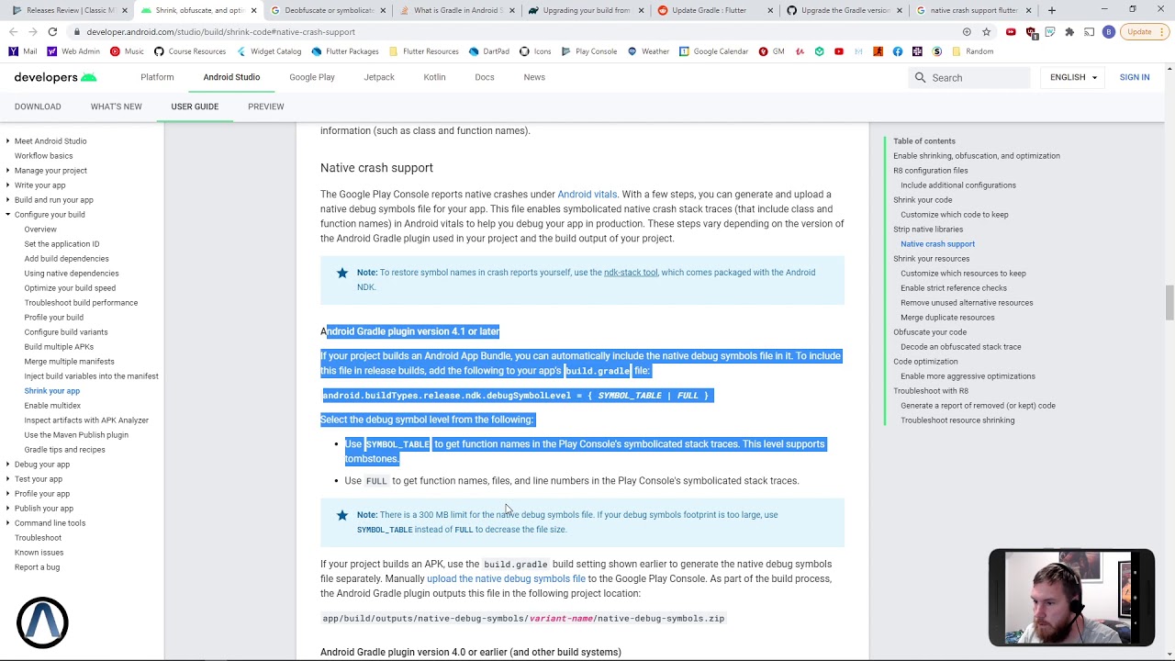Image resolution: width=1175 pixels, height=661 pixels.
Task: Open a new browser tab with plus
Action: click(1052, 10)
